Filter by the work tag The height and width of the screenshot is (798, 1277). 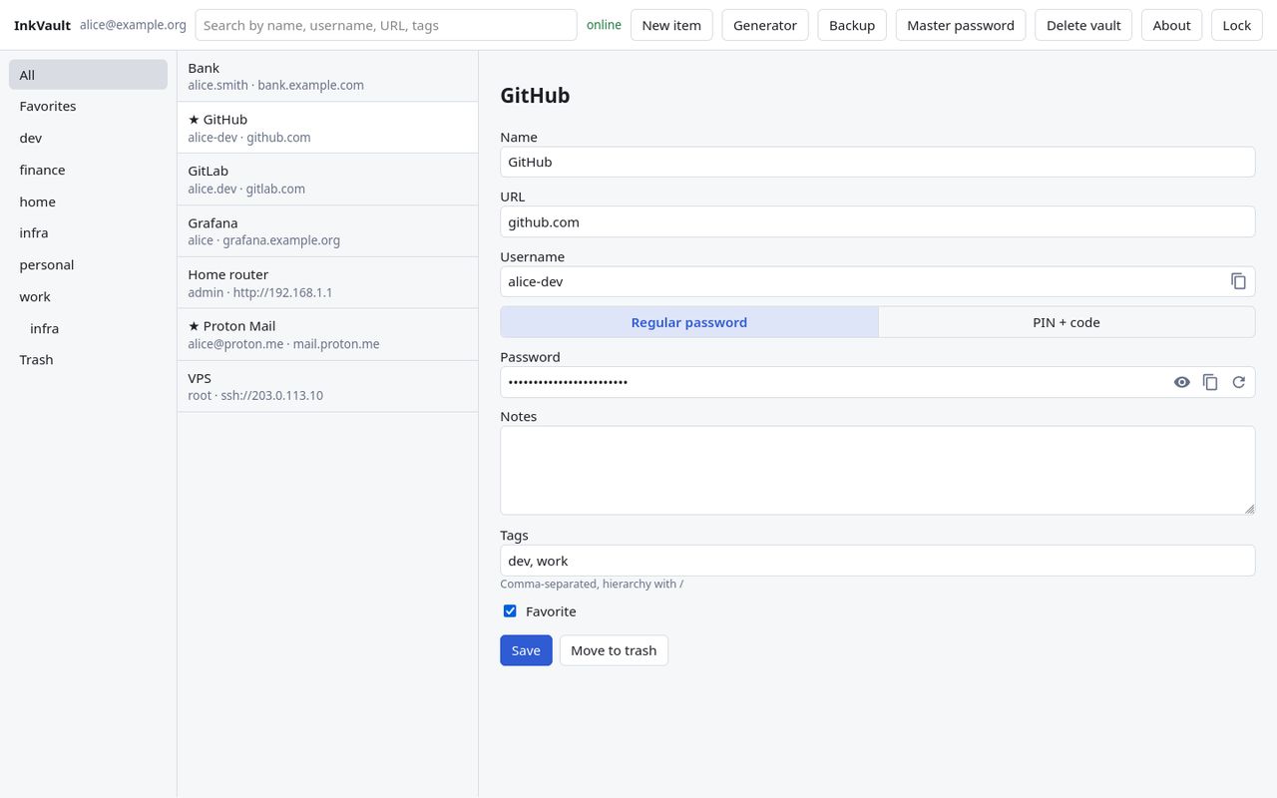[88, 296]
